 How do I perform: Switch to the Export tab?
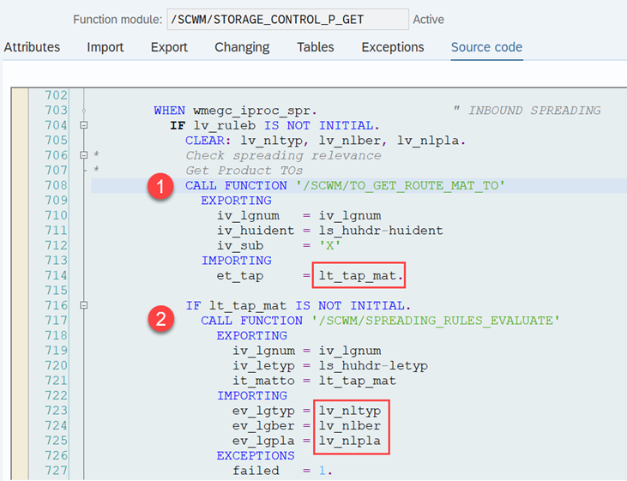[x=169, y=47]
